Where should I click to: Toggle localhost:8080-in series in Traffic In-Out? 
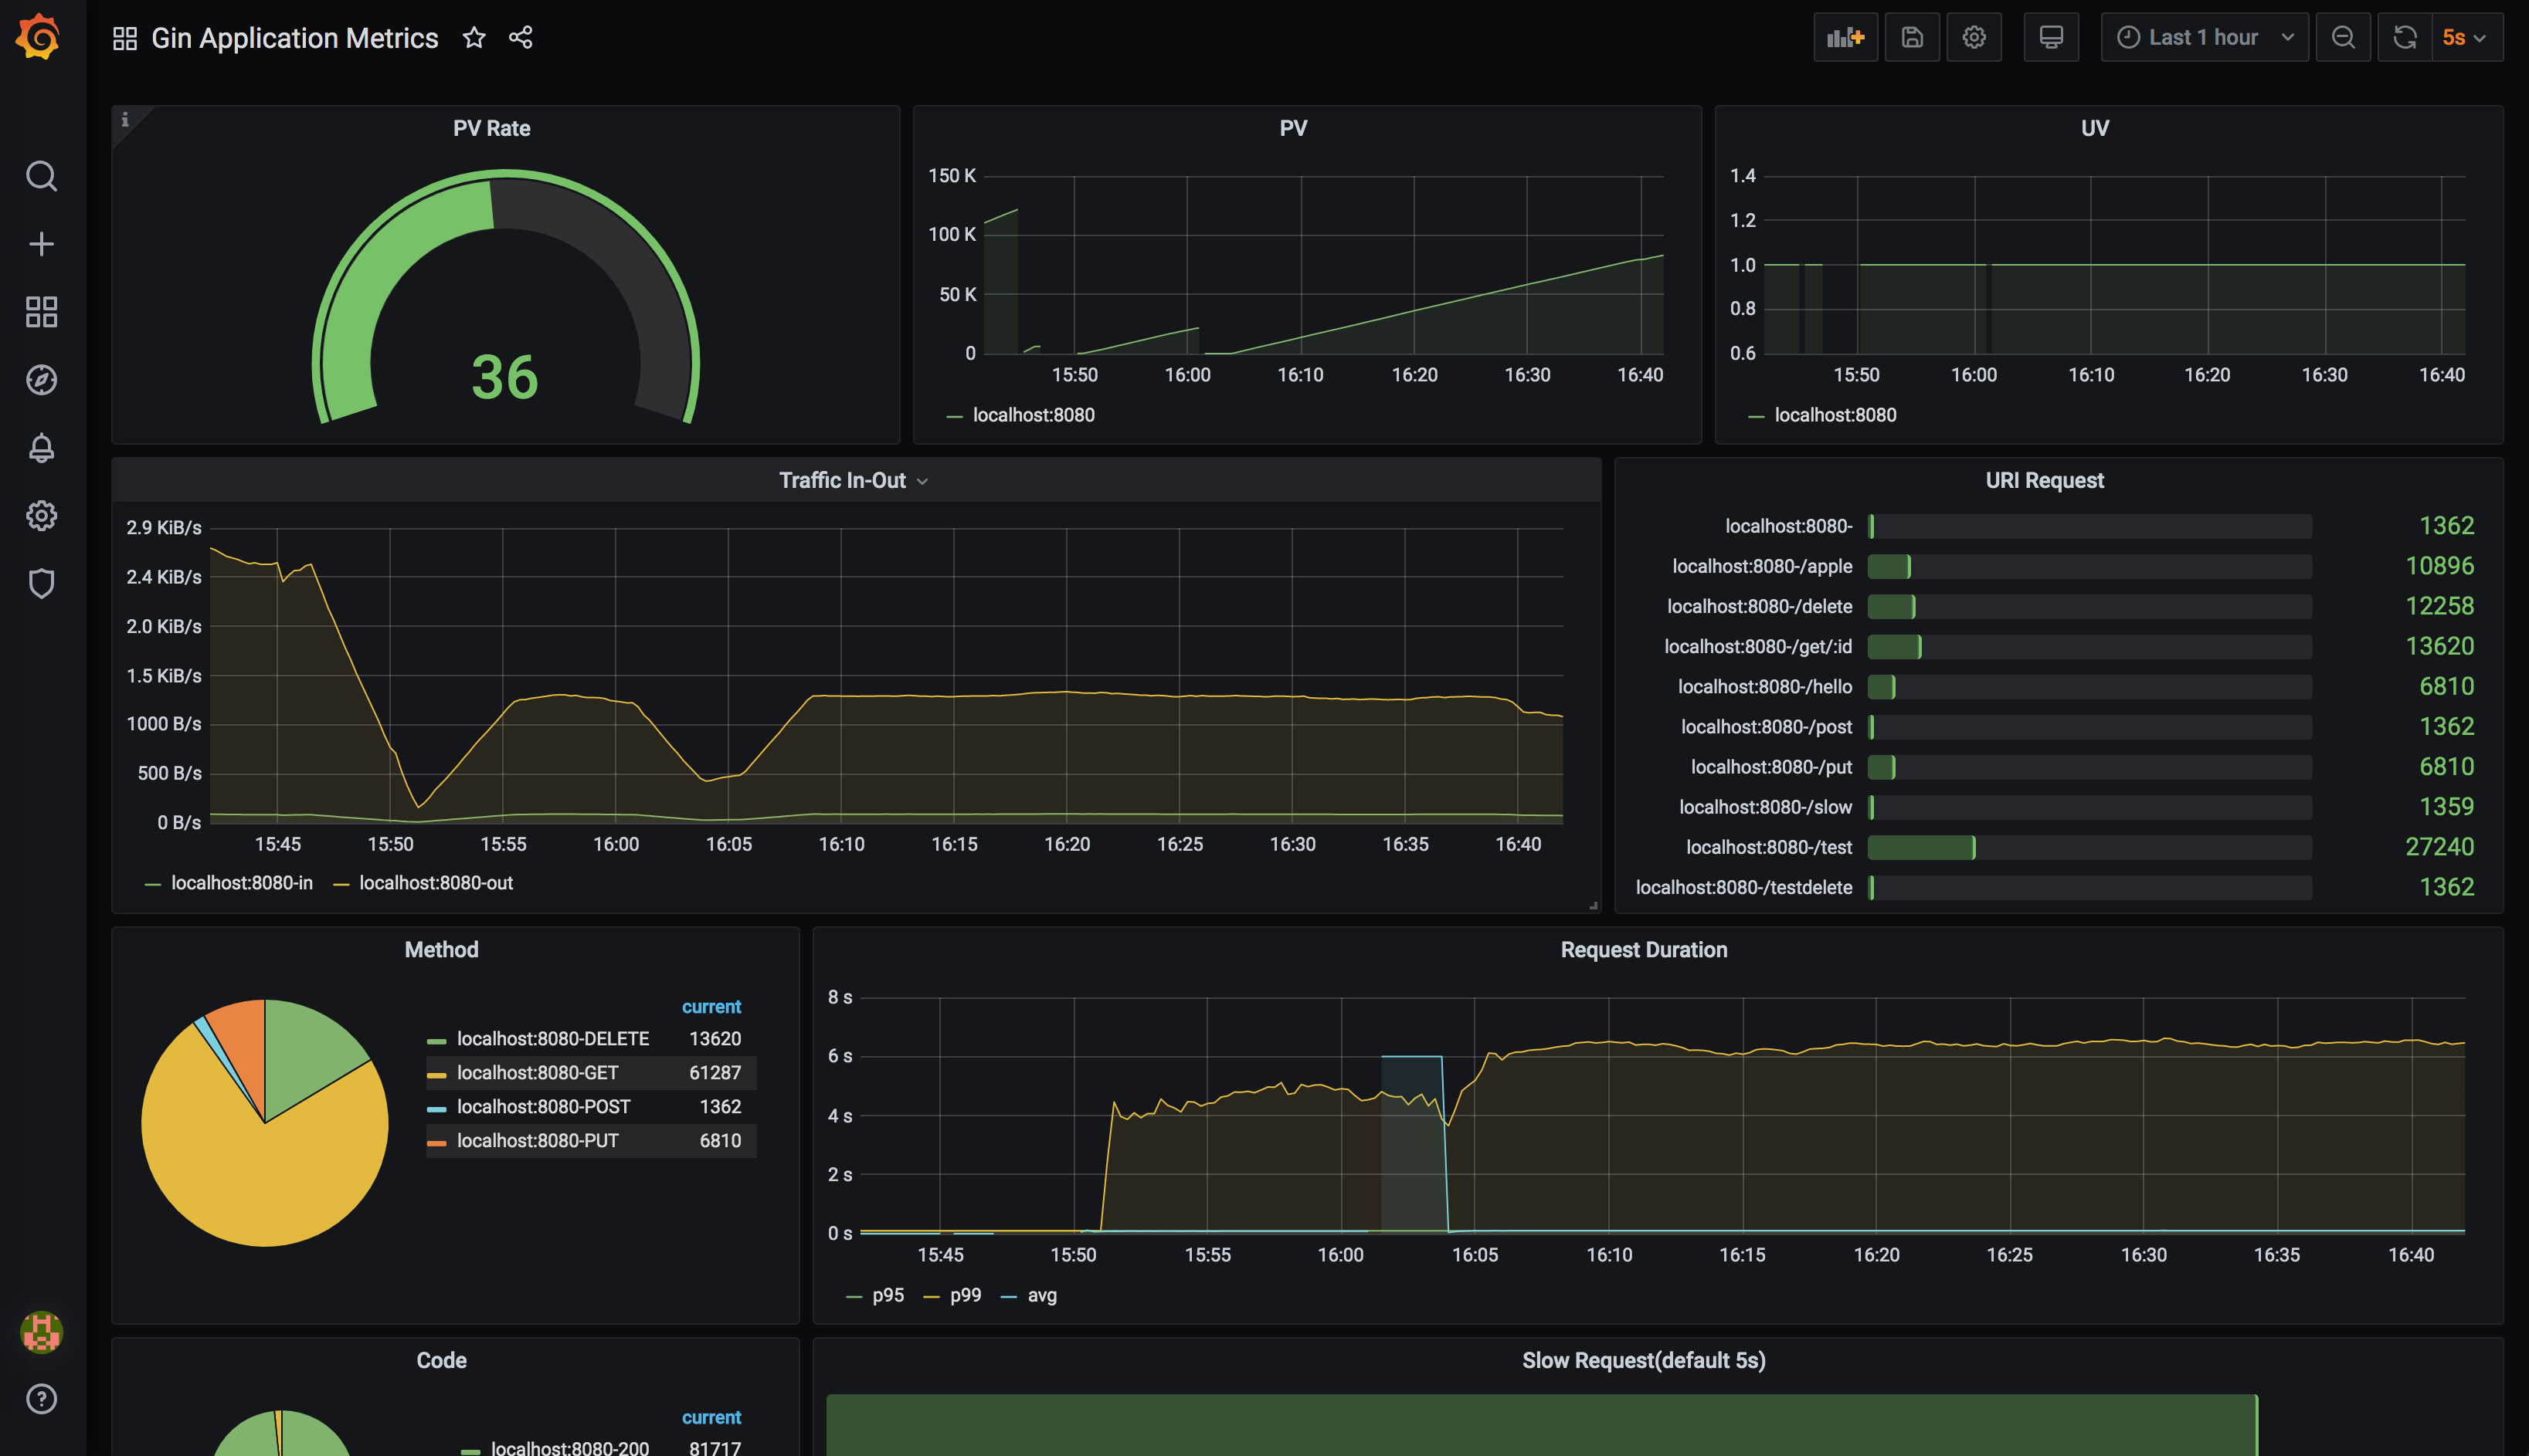click(240, 883)
